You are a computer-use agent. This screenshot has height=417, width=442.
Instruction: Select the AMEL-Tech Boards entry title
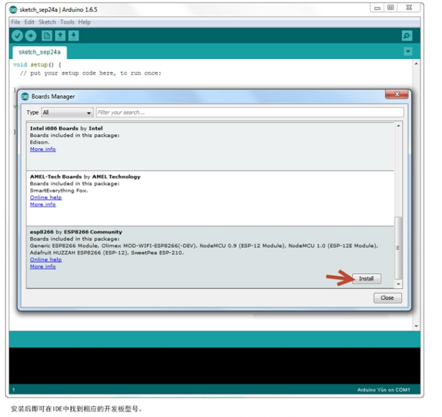(85, 177)
